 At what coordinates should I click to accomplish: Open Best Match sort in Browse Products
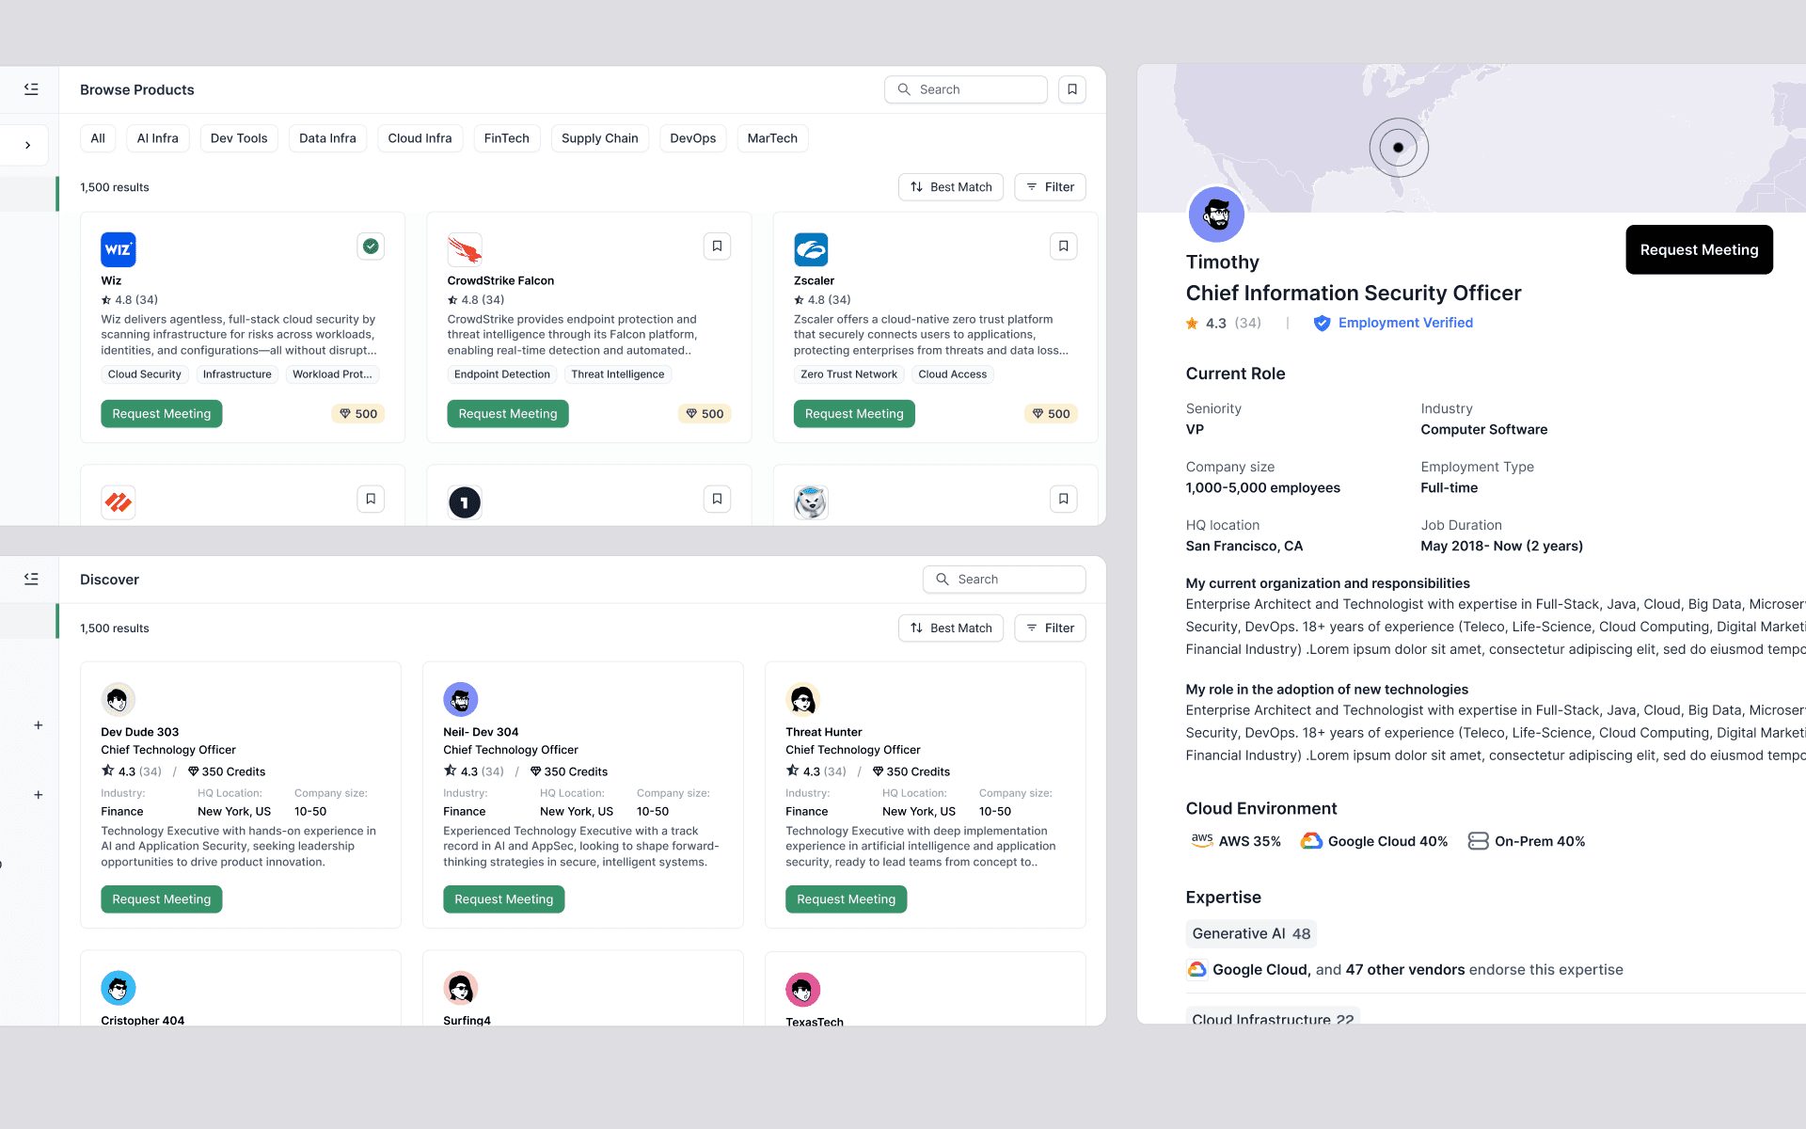(x=951, y=187)
